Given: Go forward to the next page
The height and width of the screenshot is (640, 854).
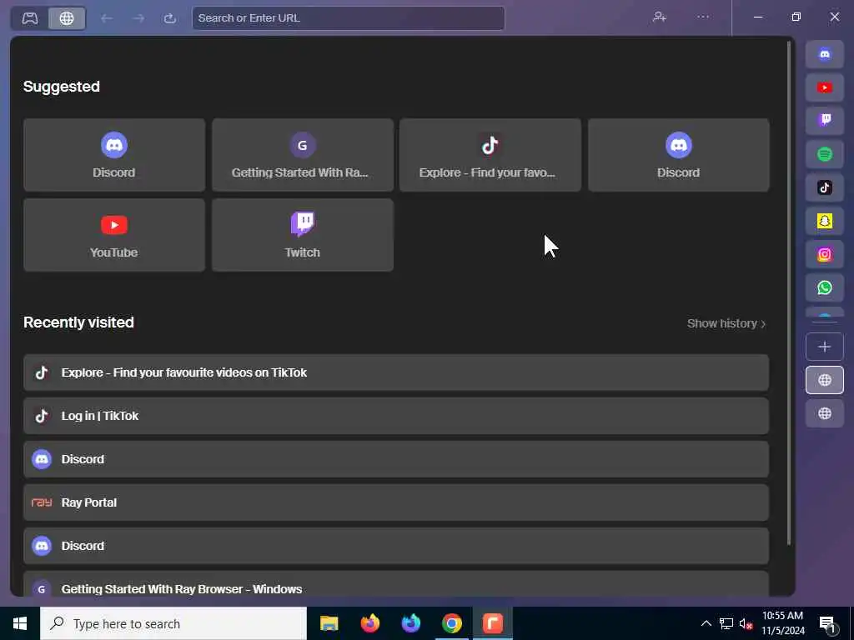Looking at the screenshot, I should point(138,18).
